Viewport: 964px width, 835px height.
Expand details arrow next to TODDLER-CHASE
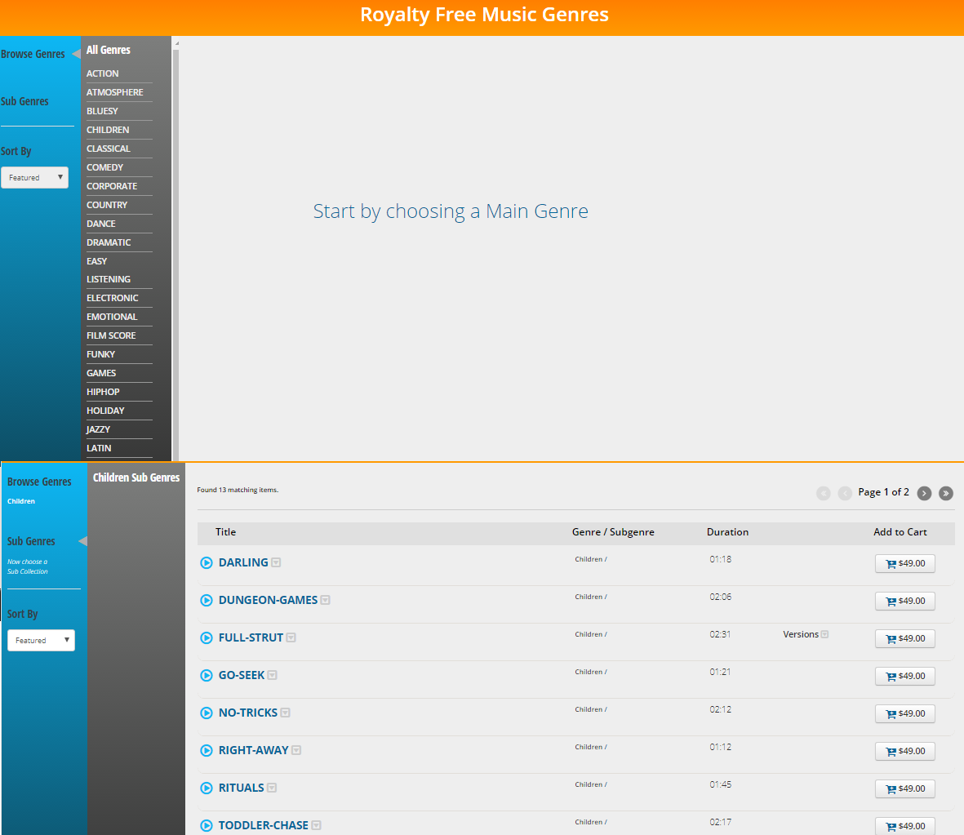tap(316, 825)
